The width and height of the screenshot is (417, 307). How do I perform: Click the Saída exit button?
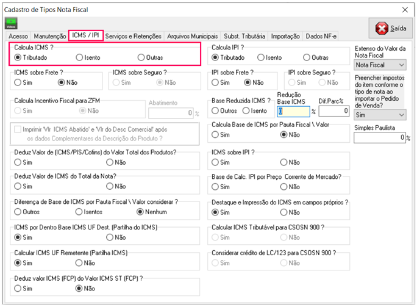tap(391, 29)
